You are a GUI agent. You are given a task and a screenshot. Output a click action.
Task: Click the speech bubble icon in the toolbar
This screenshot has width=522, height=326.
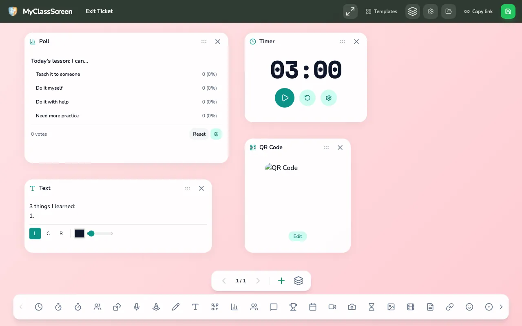(x=274, y=307)
